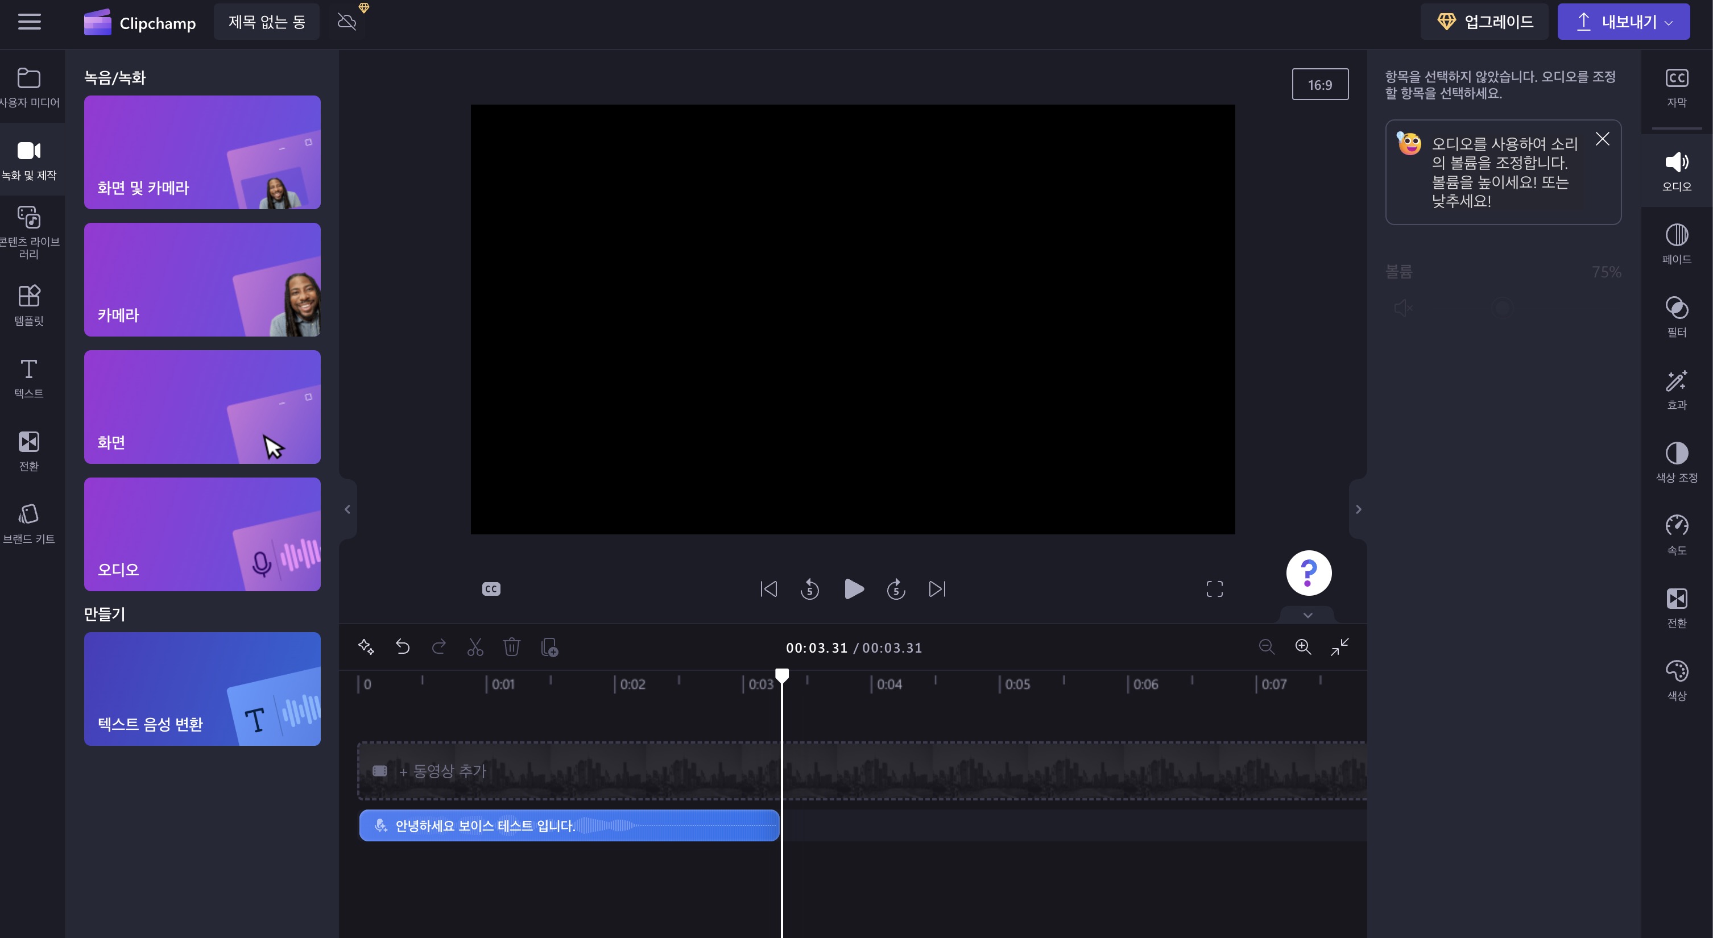Click the 업그레이드 upgrade button
The image size is (1713, 938).
1484,22
